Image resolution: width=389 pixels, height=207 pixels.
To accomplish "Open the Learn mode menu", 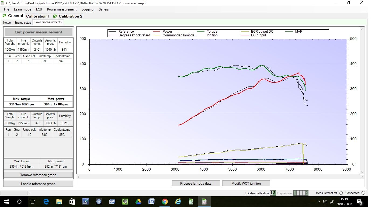I will [23, 9].
